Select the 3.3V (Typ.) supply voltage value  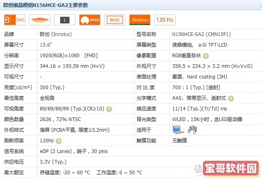[53, 162]
